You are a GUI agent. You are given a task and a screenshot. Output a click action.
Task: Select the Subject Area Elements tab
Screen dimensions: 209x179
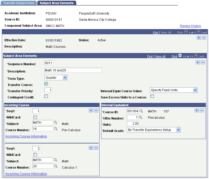coord(57,3)
